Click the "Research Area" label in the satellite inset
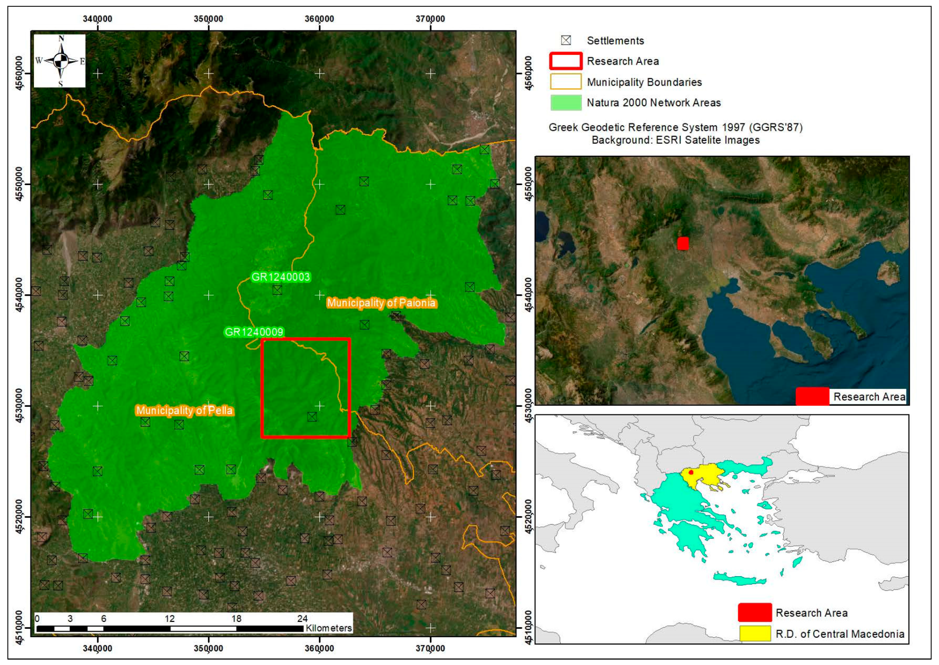939x665 pixels. 869,397
